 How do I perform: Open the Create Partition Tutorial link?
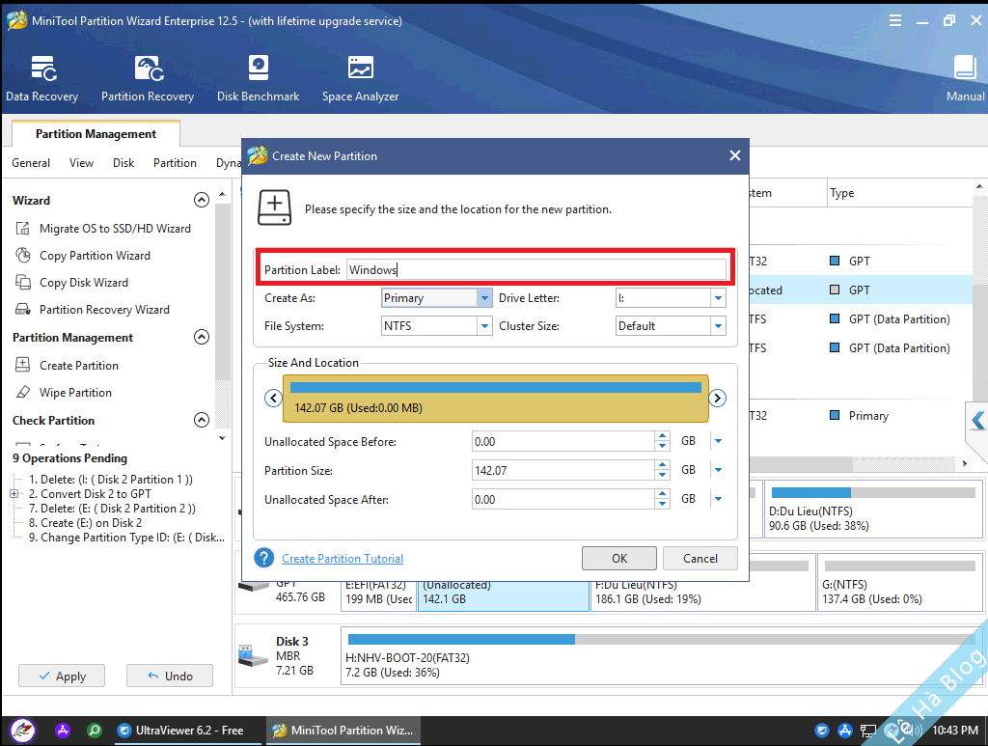pos(343,558)
